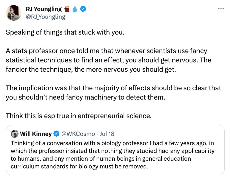Screen dimensions: 230x179
Task: Click the Will Kinney name in quoted tweet
Action: [x=36, y=134]
